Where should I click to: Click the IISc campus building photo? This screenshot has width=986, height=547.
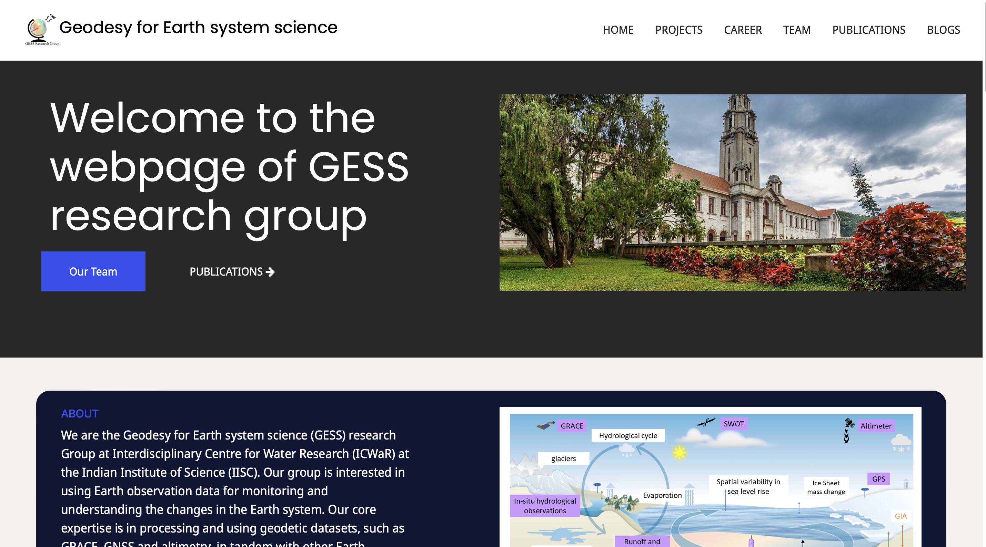point(732,193)
